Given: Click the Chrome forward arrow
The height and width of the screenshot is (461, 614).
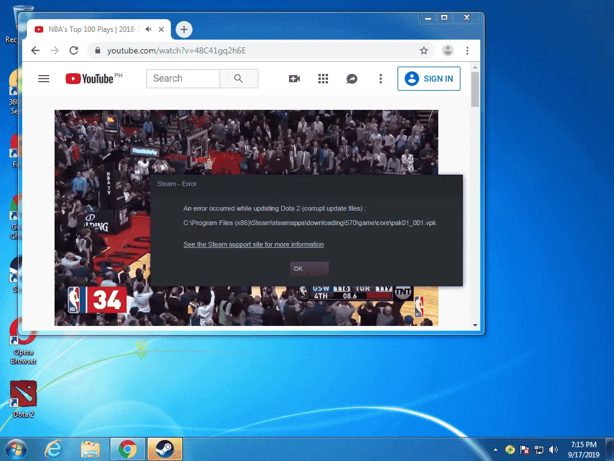Looking at the screenshot, I should click(x=55, y=50).
